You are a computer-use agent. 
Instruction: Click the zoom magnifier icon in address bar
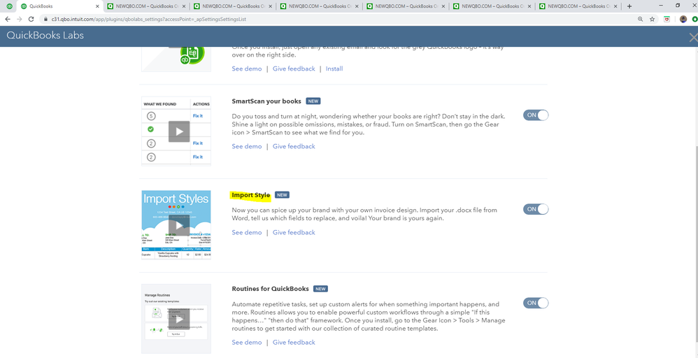tap(640, 19)
